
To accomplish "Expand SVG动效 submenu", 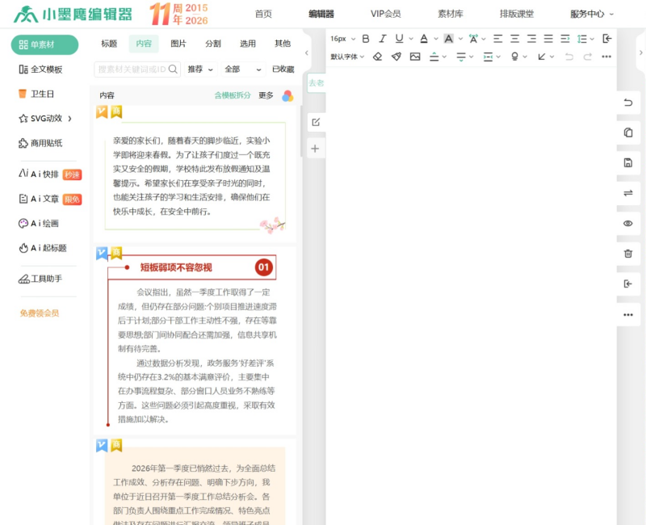I will [69, 119].
